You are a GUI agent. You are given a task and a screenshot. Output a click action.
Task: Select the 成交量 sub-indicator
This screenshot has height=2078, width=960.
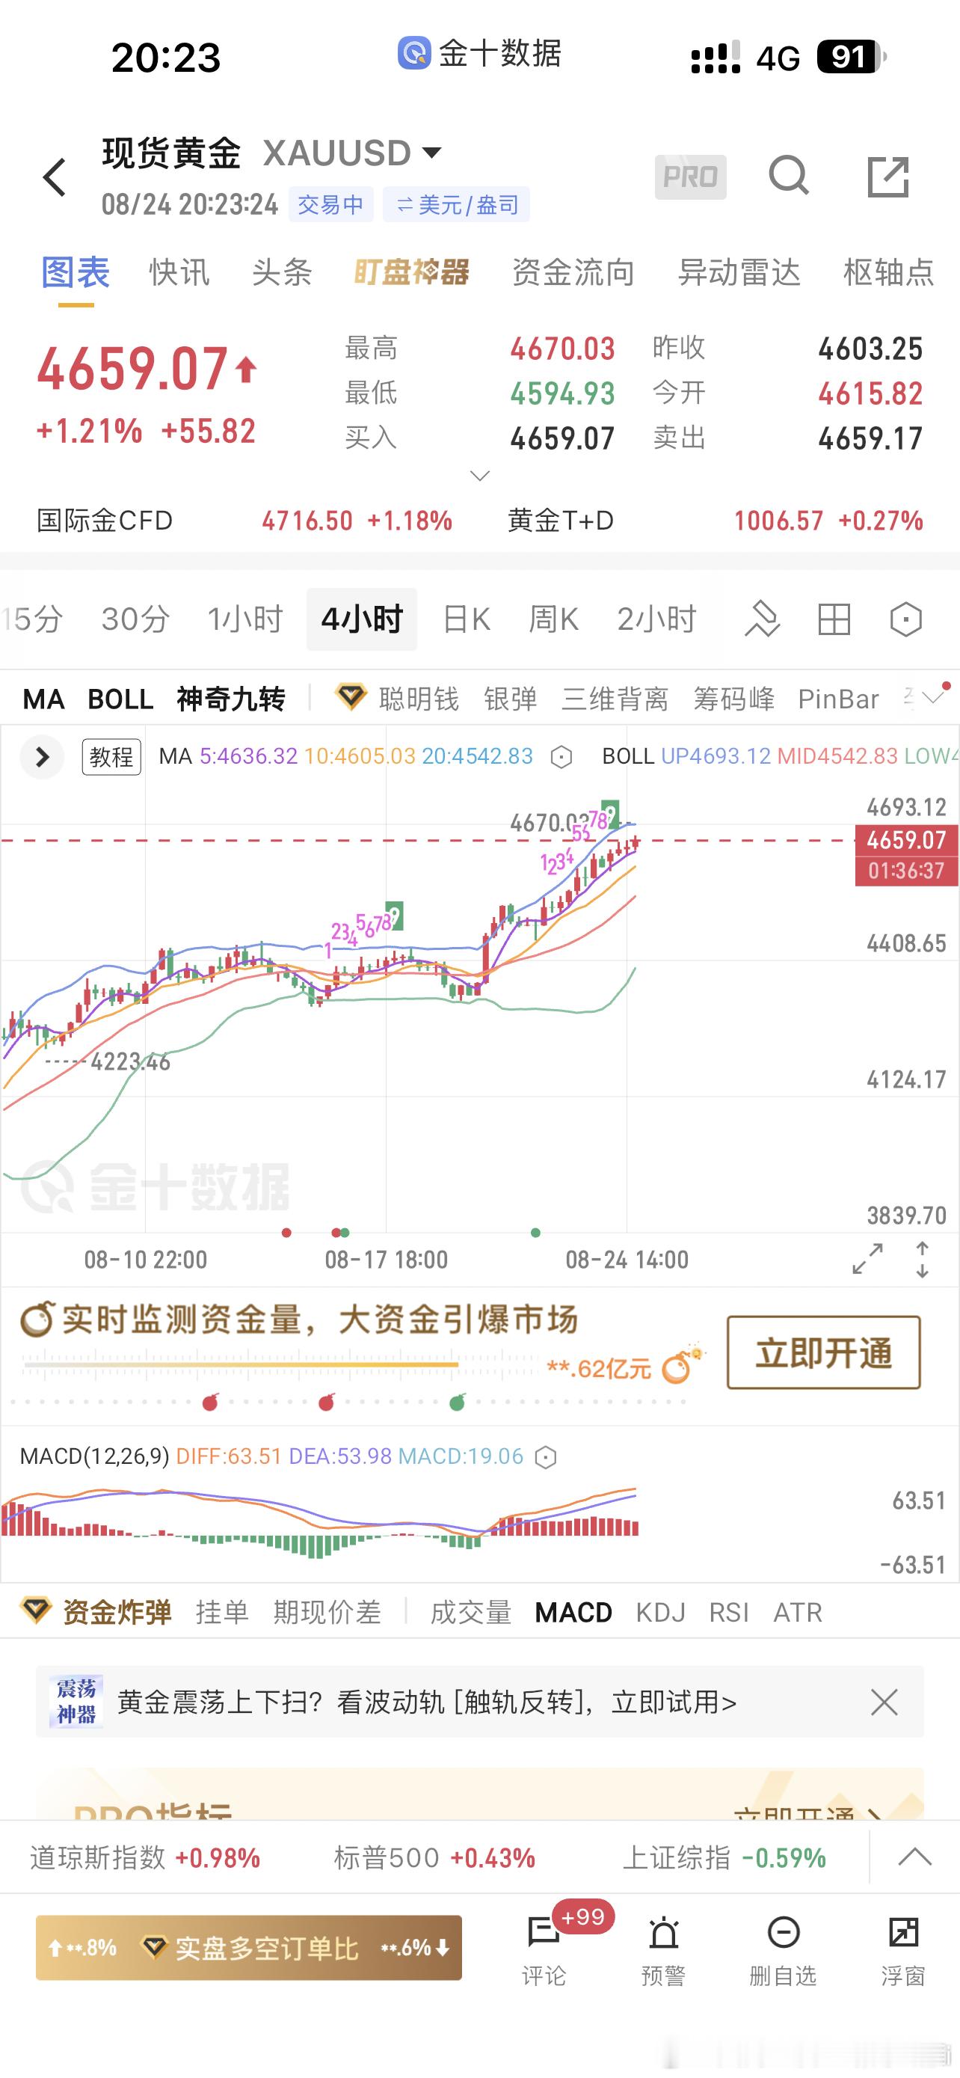click(471, 1612)
